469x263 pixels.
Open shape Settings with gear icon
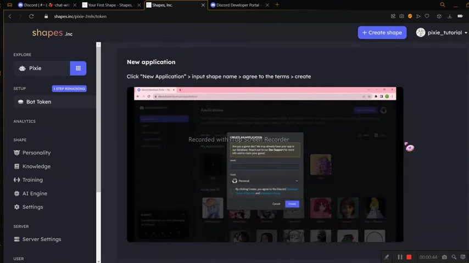click(x=32, y=207)
